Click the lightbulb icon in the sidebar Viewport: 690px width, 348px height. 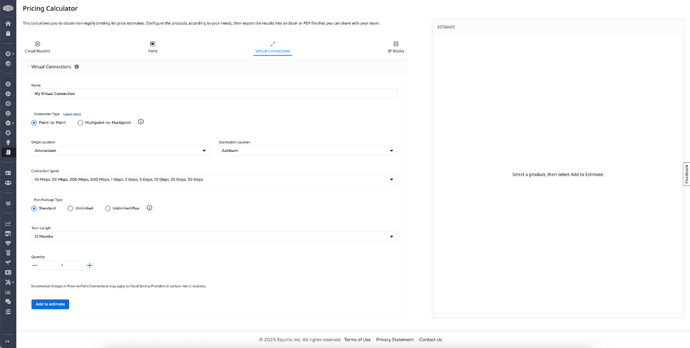(x=8, y=142)
